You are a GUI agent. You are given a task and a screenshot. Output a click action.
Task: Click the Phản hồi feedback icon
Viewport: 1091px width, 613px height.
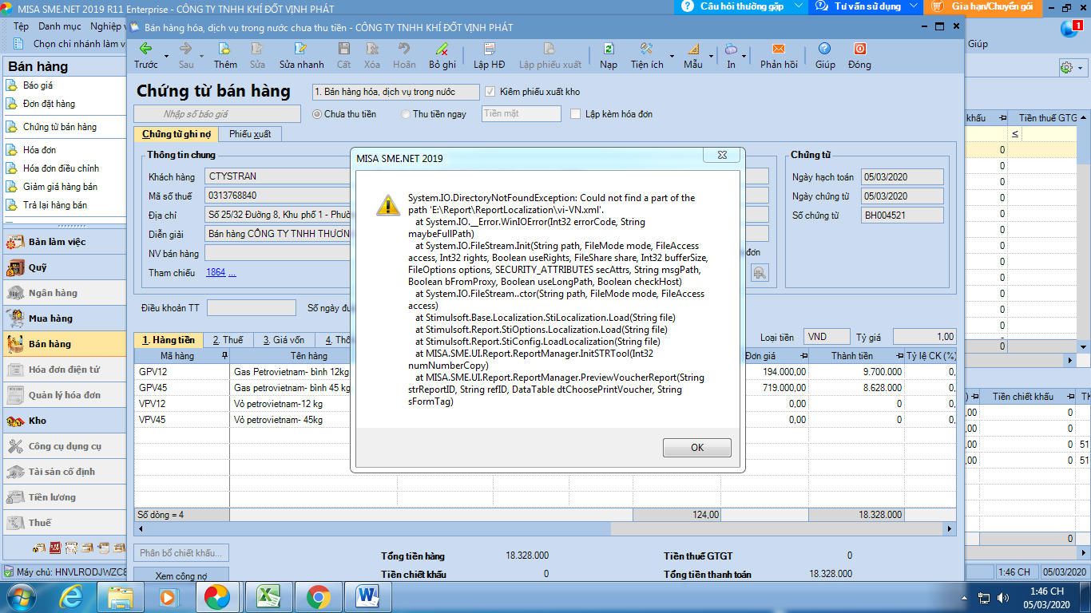tap(779, 49)
